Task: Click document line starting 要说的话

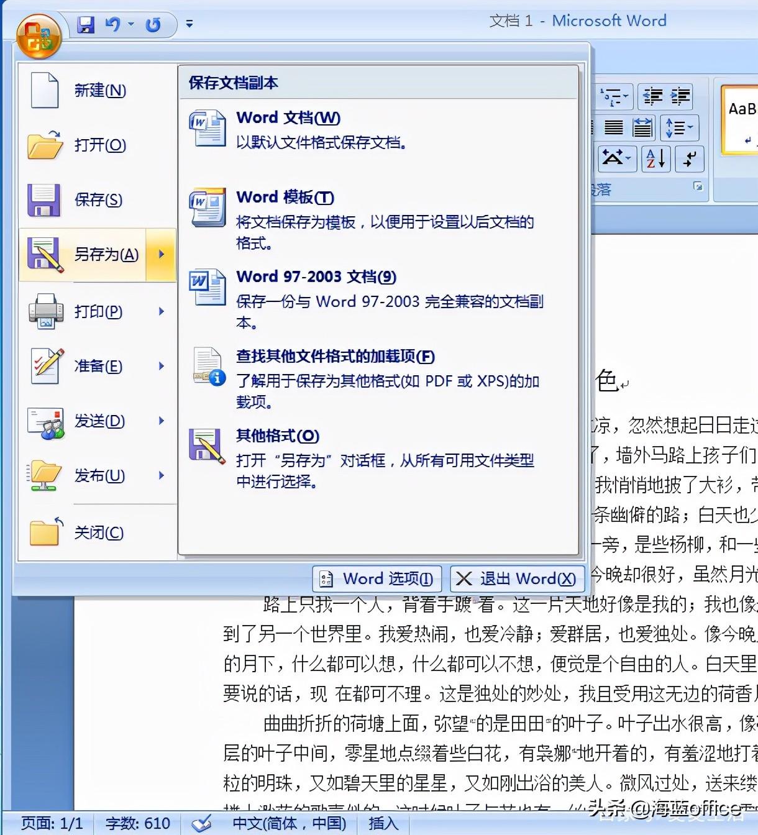Action: tap(490, 693)
